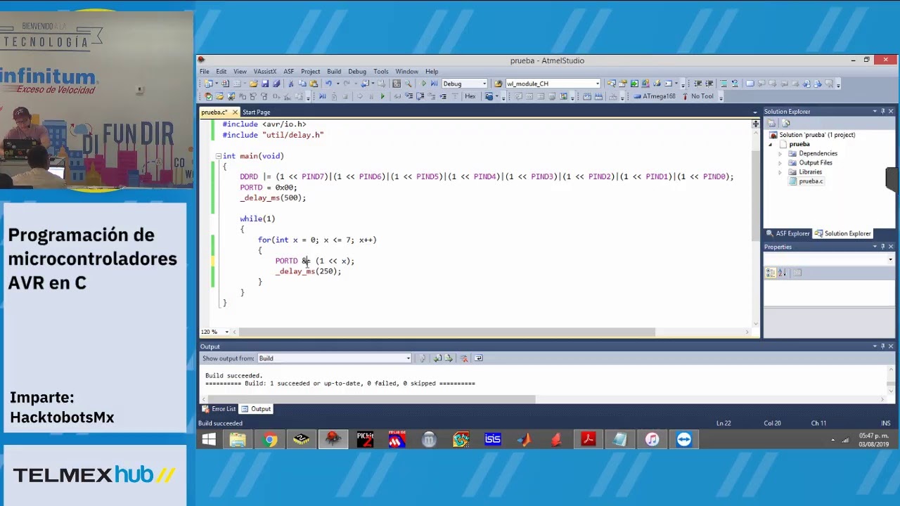Viewport: 900px width, 506px height.
Task: Click the No Tool programmer button
Action: click(x=697, y=96)
